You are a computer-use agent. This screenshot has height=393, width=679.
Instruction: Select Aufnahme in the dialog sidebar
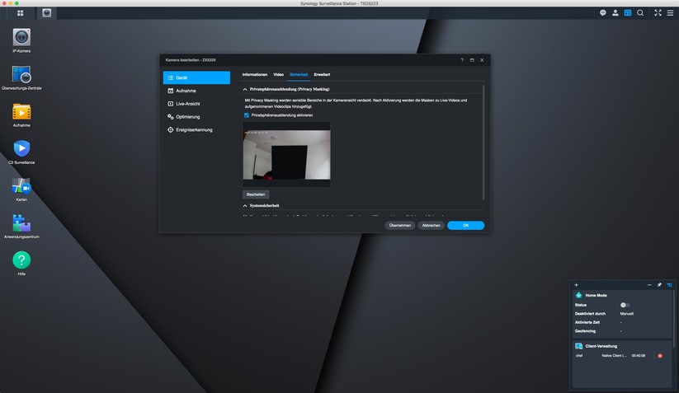coord(196,91)
